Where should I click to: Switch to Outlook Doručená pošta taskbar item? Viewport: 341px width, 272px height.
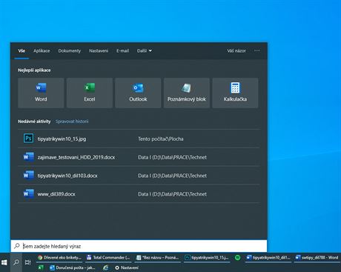click(x=73, y=268)
